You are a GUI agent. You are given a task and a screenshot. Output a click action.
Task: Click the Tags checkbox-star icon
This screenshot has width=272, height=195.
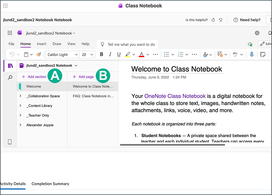coord(220,54)
